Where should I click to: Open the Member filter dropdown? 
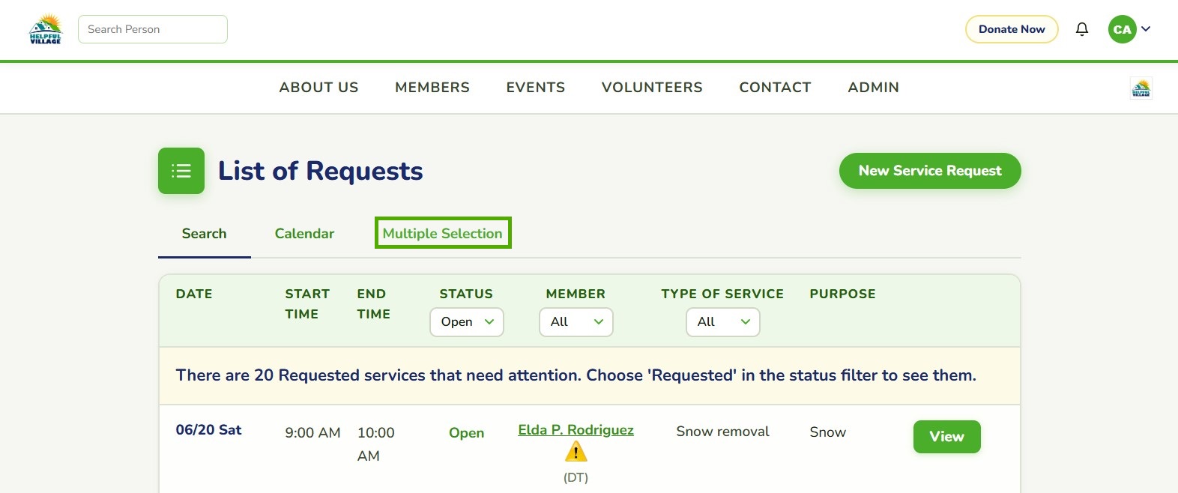576,322
